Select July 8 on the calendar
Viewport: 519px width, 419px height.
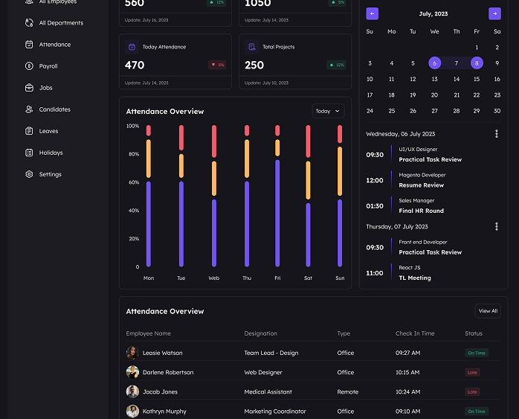[477, 63]
